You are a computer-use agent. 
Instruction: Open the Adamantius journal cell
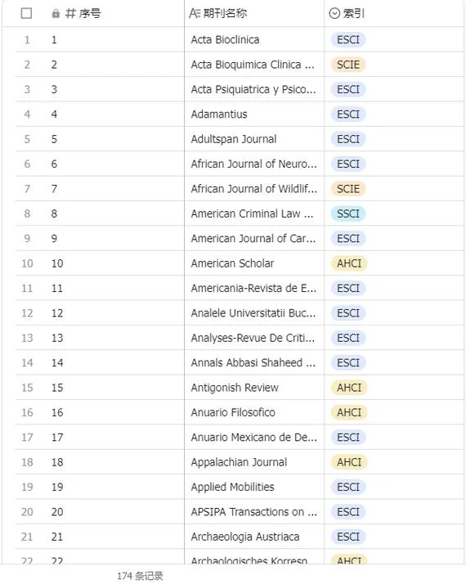pyautogui.click(x=254, y=115)
